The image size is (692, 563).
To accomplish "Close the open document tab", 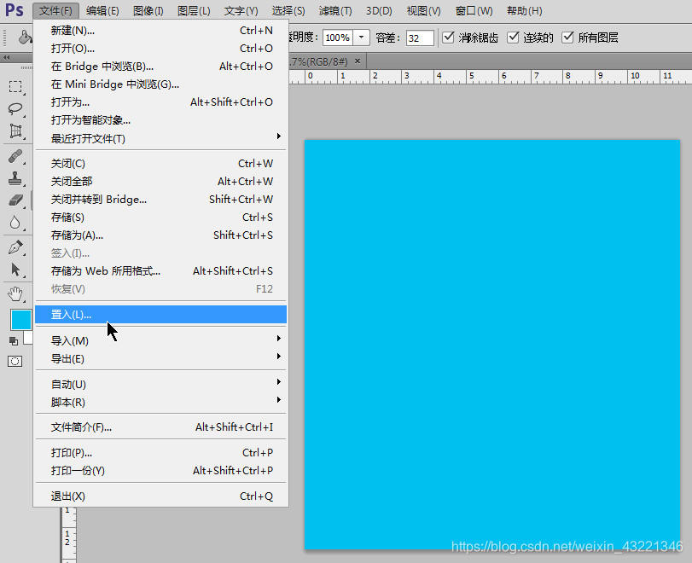I will (x=358, y=61).
